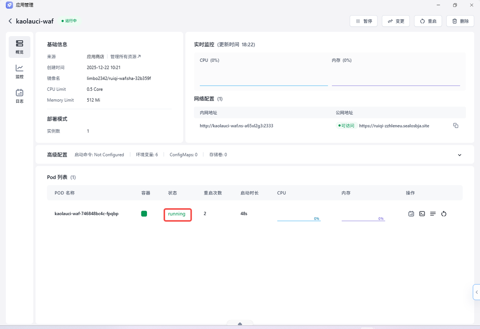The width and height of the screenshot is (480, 329).
Task: Go back with the arrow beside kaolauci-waf
Action: tap(10, 21)
